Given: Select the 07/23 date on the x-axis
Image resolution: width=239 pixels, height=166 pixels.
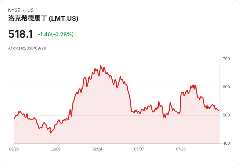Looking at the screenshot, I should coord(181,149).
